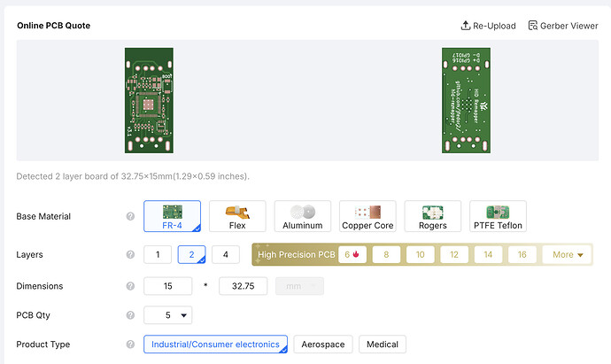Choose Aluminum as base material
The image size is (611, 364).
point(302,216)
